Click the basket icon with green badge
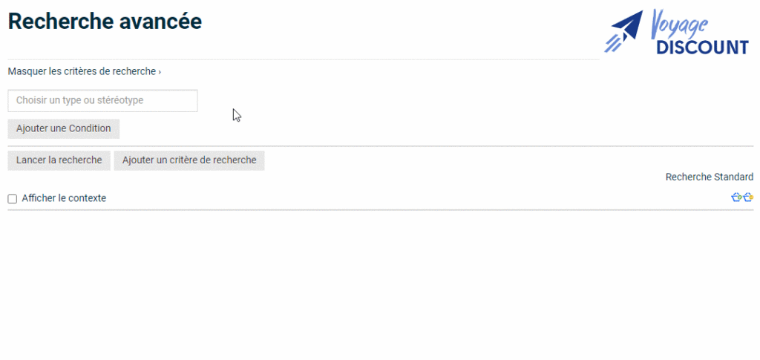Image resolution: width=760 pixels, height=360 pixels. (736, 197)
